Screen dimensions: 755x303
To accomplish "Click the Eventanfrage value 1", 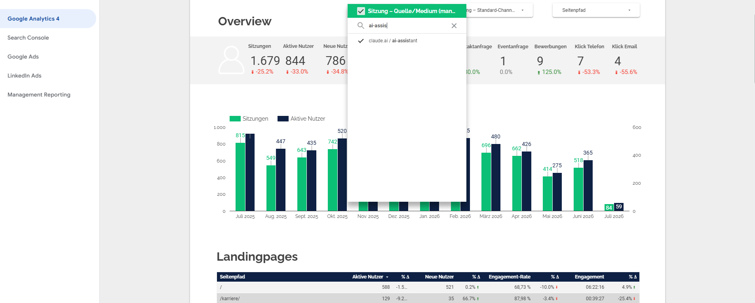I will tap(503, 61).
